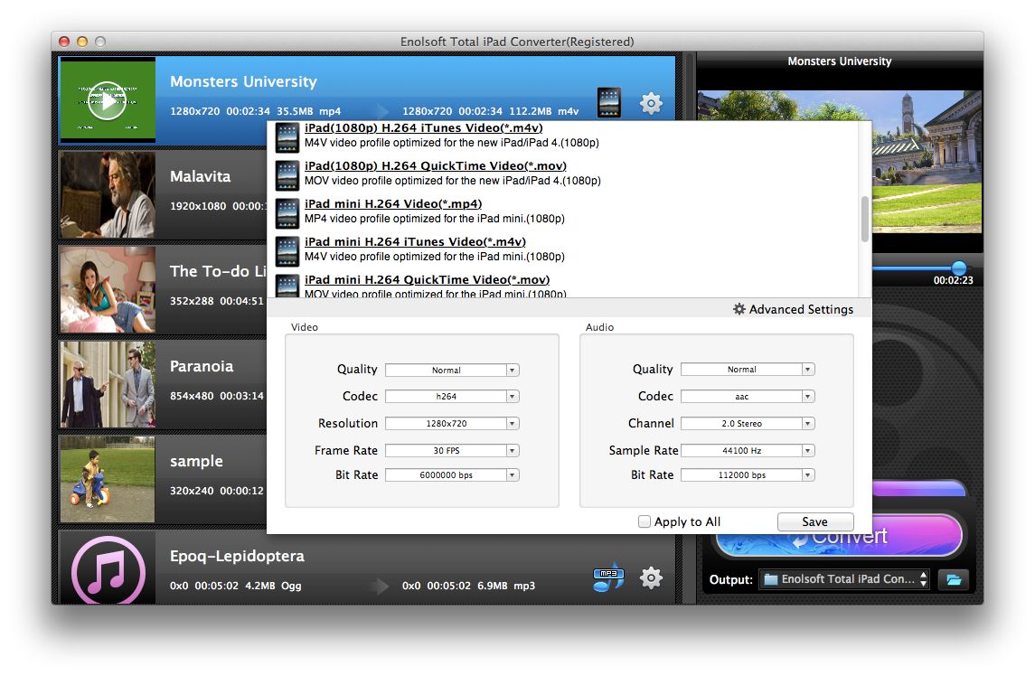Select iPad(1080p) H.264 iTunes Video profile icon
Screen dimensions: 1035x676
287,137
